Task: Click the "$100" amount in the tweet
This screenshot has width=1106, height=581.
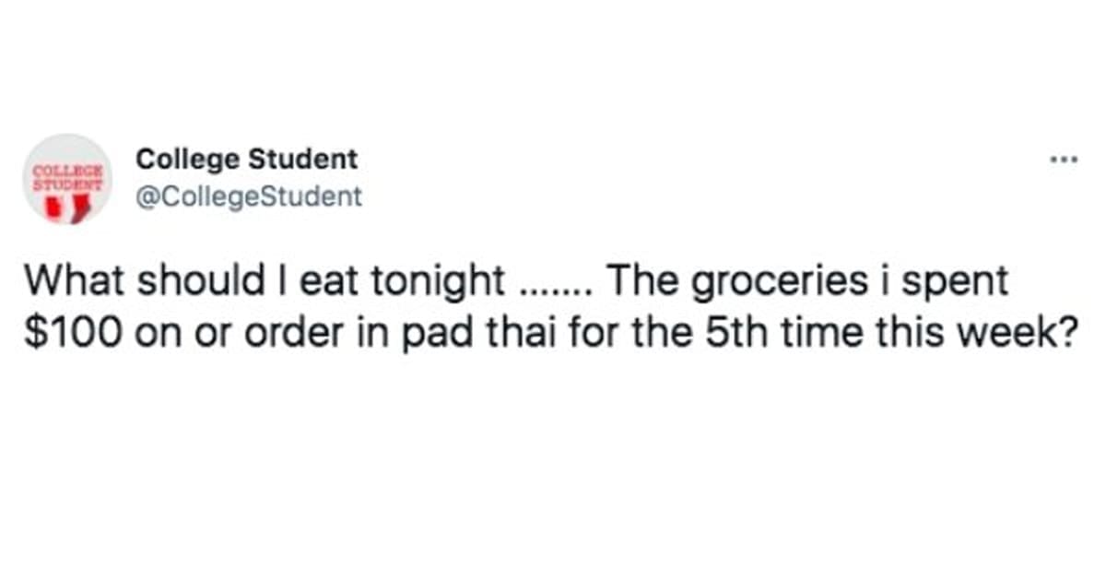Action: pos(73,331)
